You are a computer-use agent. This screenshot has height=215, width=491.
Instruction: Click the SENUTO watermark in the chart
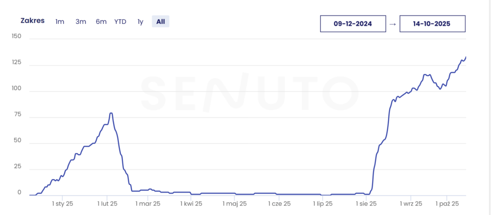[249, 92]
